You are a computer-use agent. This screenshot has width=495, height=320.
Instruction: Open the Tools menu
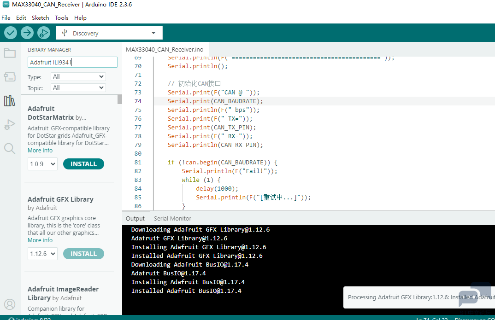click(62, 17)
